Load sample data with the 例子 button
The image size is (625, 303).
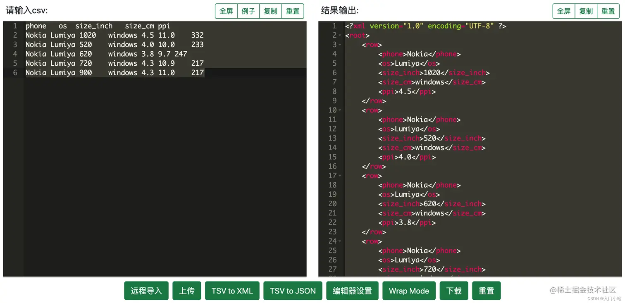click(x=248, y=11)
